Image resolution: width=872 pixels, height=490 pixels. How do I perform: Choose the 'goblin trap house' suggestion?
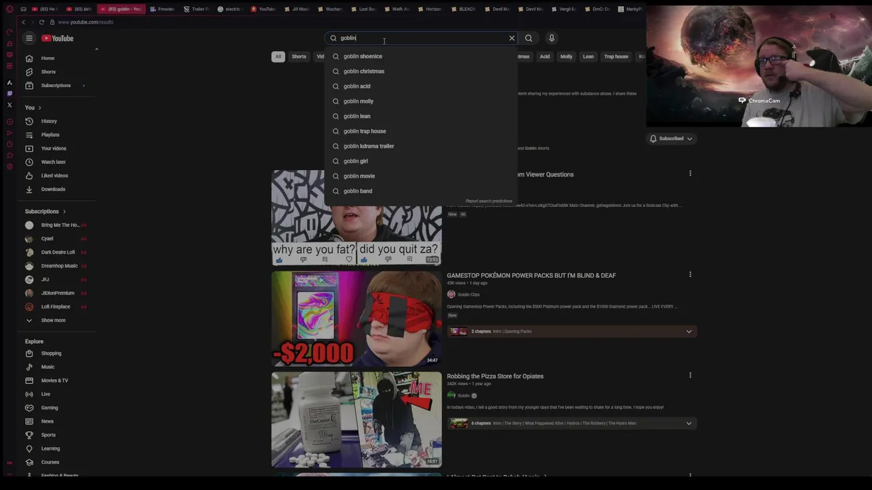click(x=421, y=131)
